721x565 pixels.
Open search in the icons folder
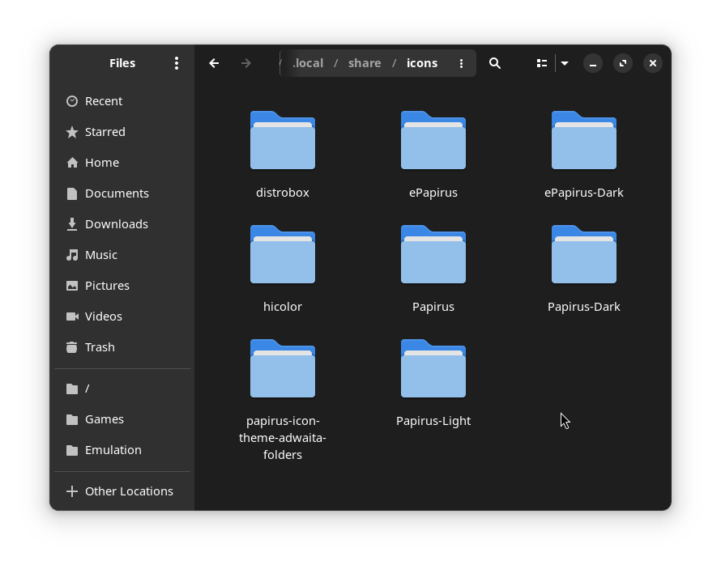[495, 63]
